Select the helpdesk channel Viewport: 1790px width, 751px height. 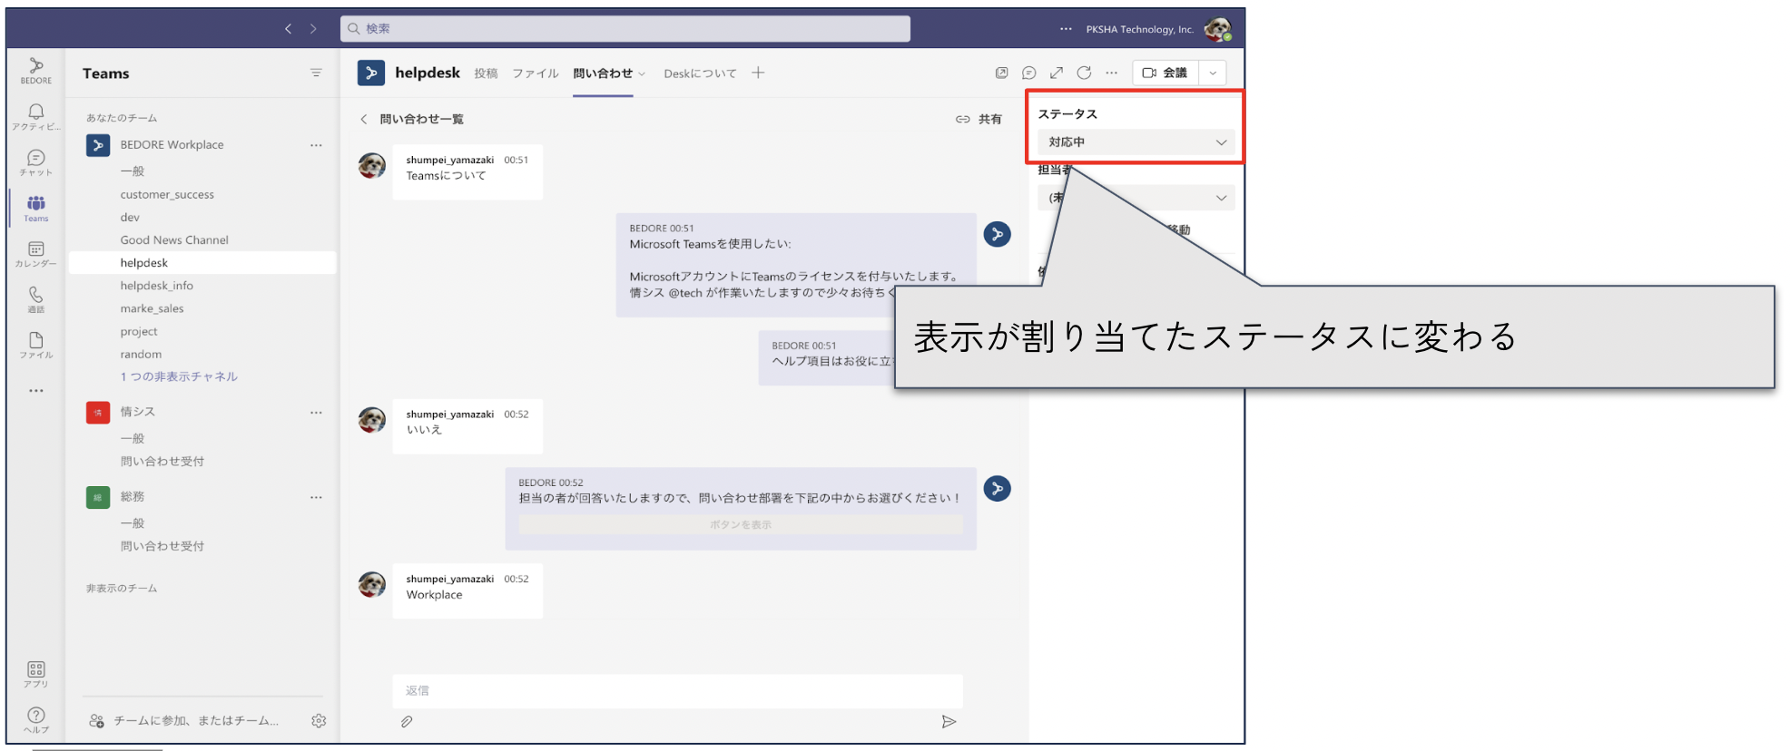coord(202,263)
